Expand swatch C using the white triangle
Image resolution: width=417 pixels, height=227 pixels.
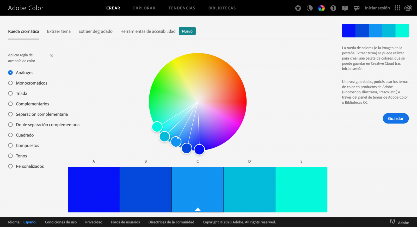(198, 209)
